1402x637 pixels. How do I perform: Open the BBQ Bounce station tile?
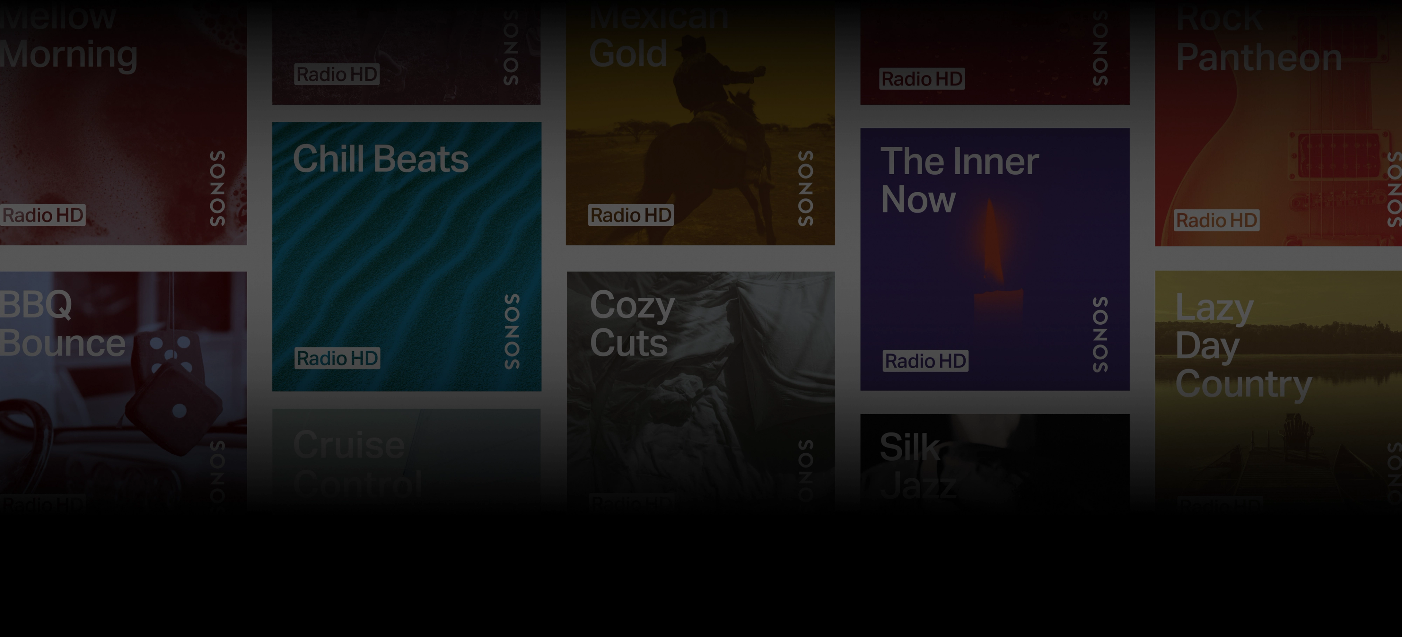[x=123, y=392]
